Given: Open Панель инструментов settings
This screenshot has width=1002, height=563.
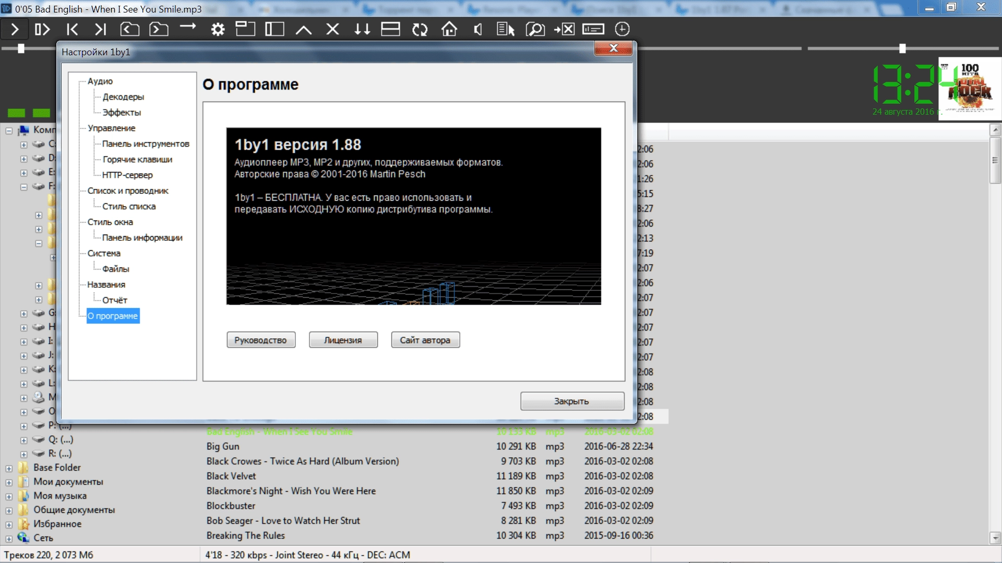Looking at the screenshot, I should (146, 144).
